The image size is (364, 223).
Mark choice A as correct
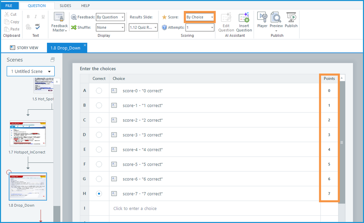point(99,90)
